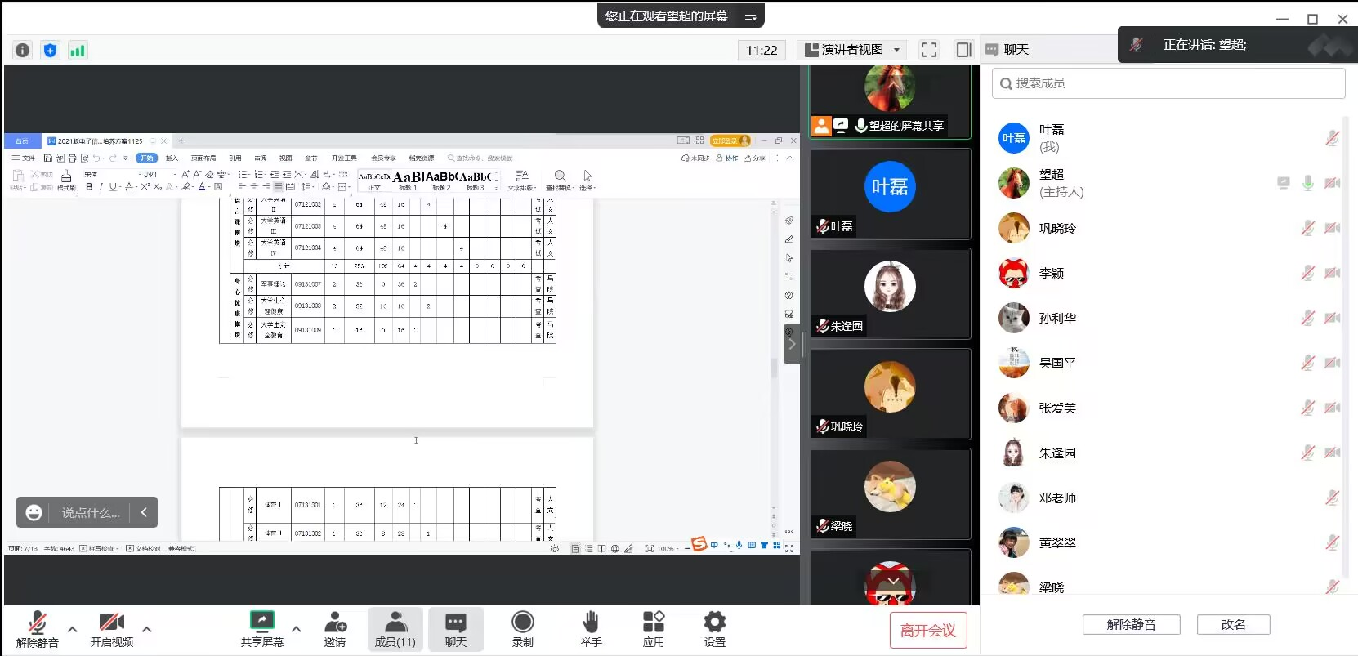Open the 应用 apps icon
The width and height of the screenshot is (1358, 656).
pyautogui.click(x=654, y=622)
